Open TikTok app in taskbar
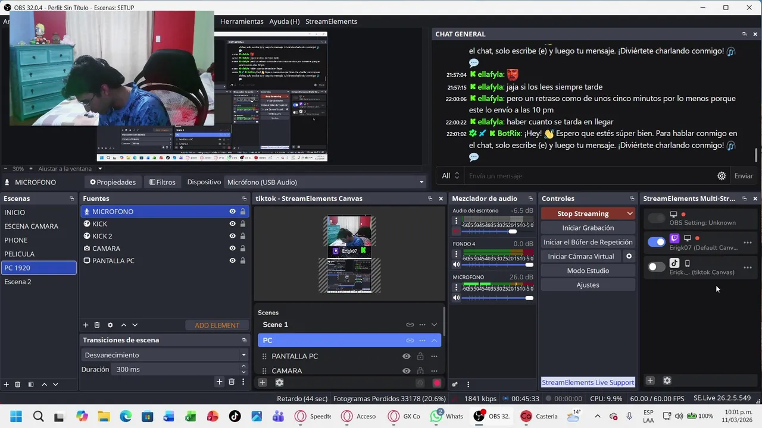This screenshot has height=428, width=762. point(235,416)
